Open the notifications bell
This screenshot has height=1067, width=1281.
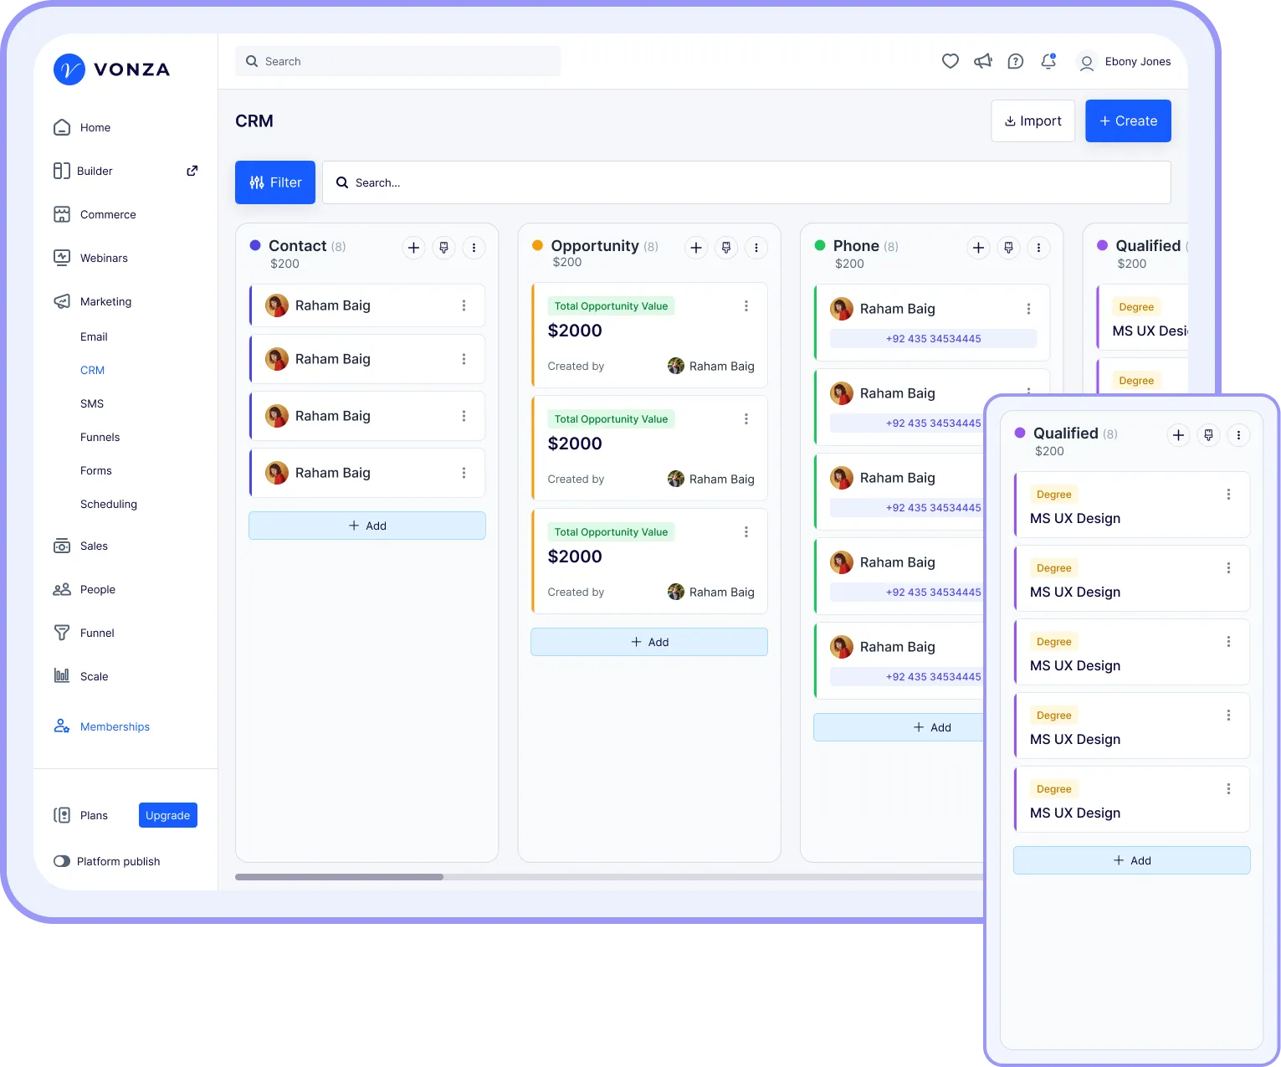1048,61
